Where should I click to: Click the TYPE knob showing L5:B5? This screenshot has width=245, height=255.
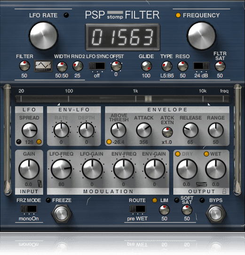(x=167, y=66)
